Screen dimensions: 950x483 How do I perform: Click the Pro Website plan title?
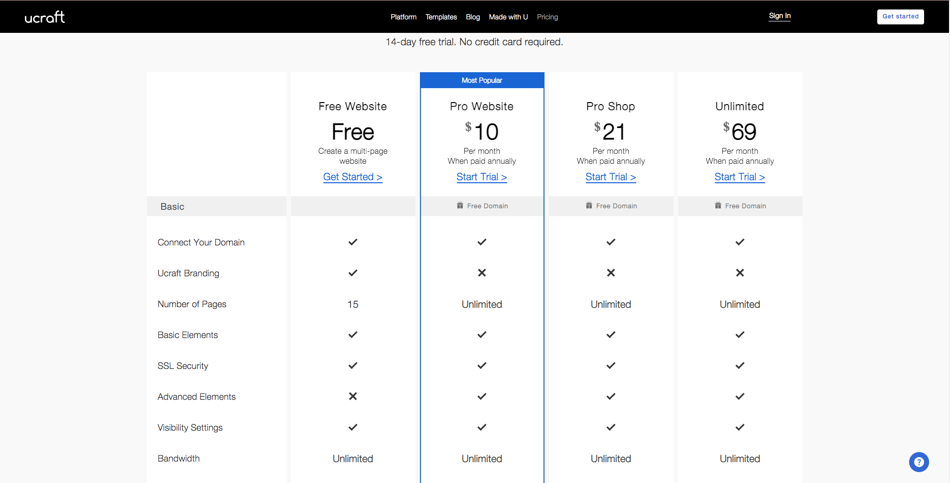[482, 107]
